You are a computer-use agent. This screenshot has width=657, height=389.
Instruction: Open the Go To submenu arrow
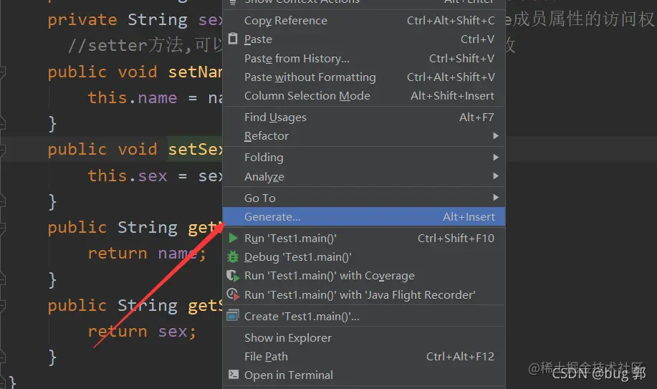[x=496, y=198]
